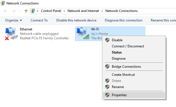Choose Rename in context menu

[x=134, y=87]
